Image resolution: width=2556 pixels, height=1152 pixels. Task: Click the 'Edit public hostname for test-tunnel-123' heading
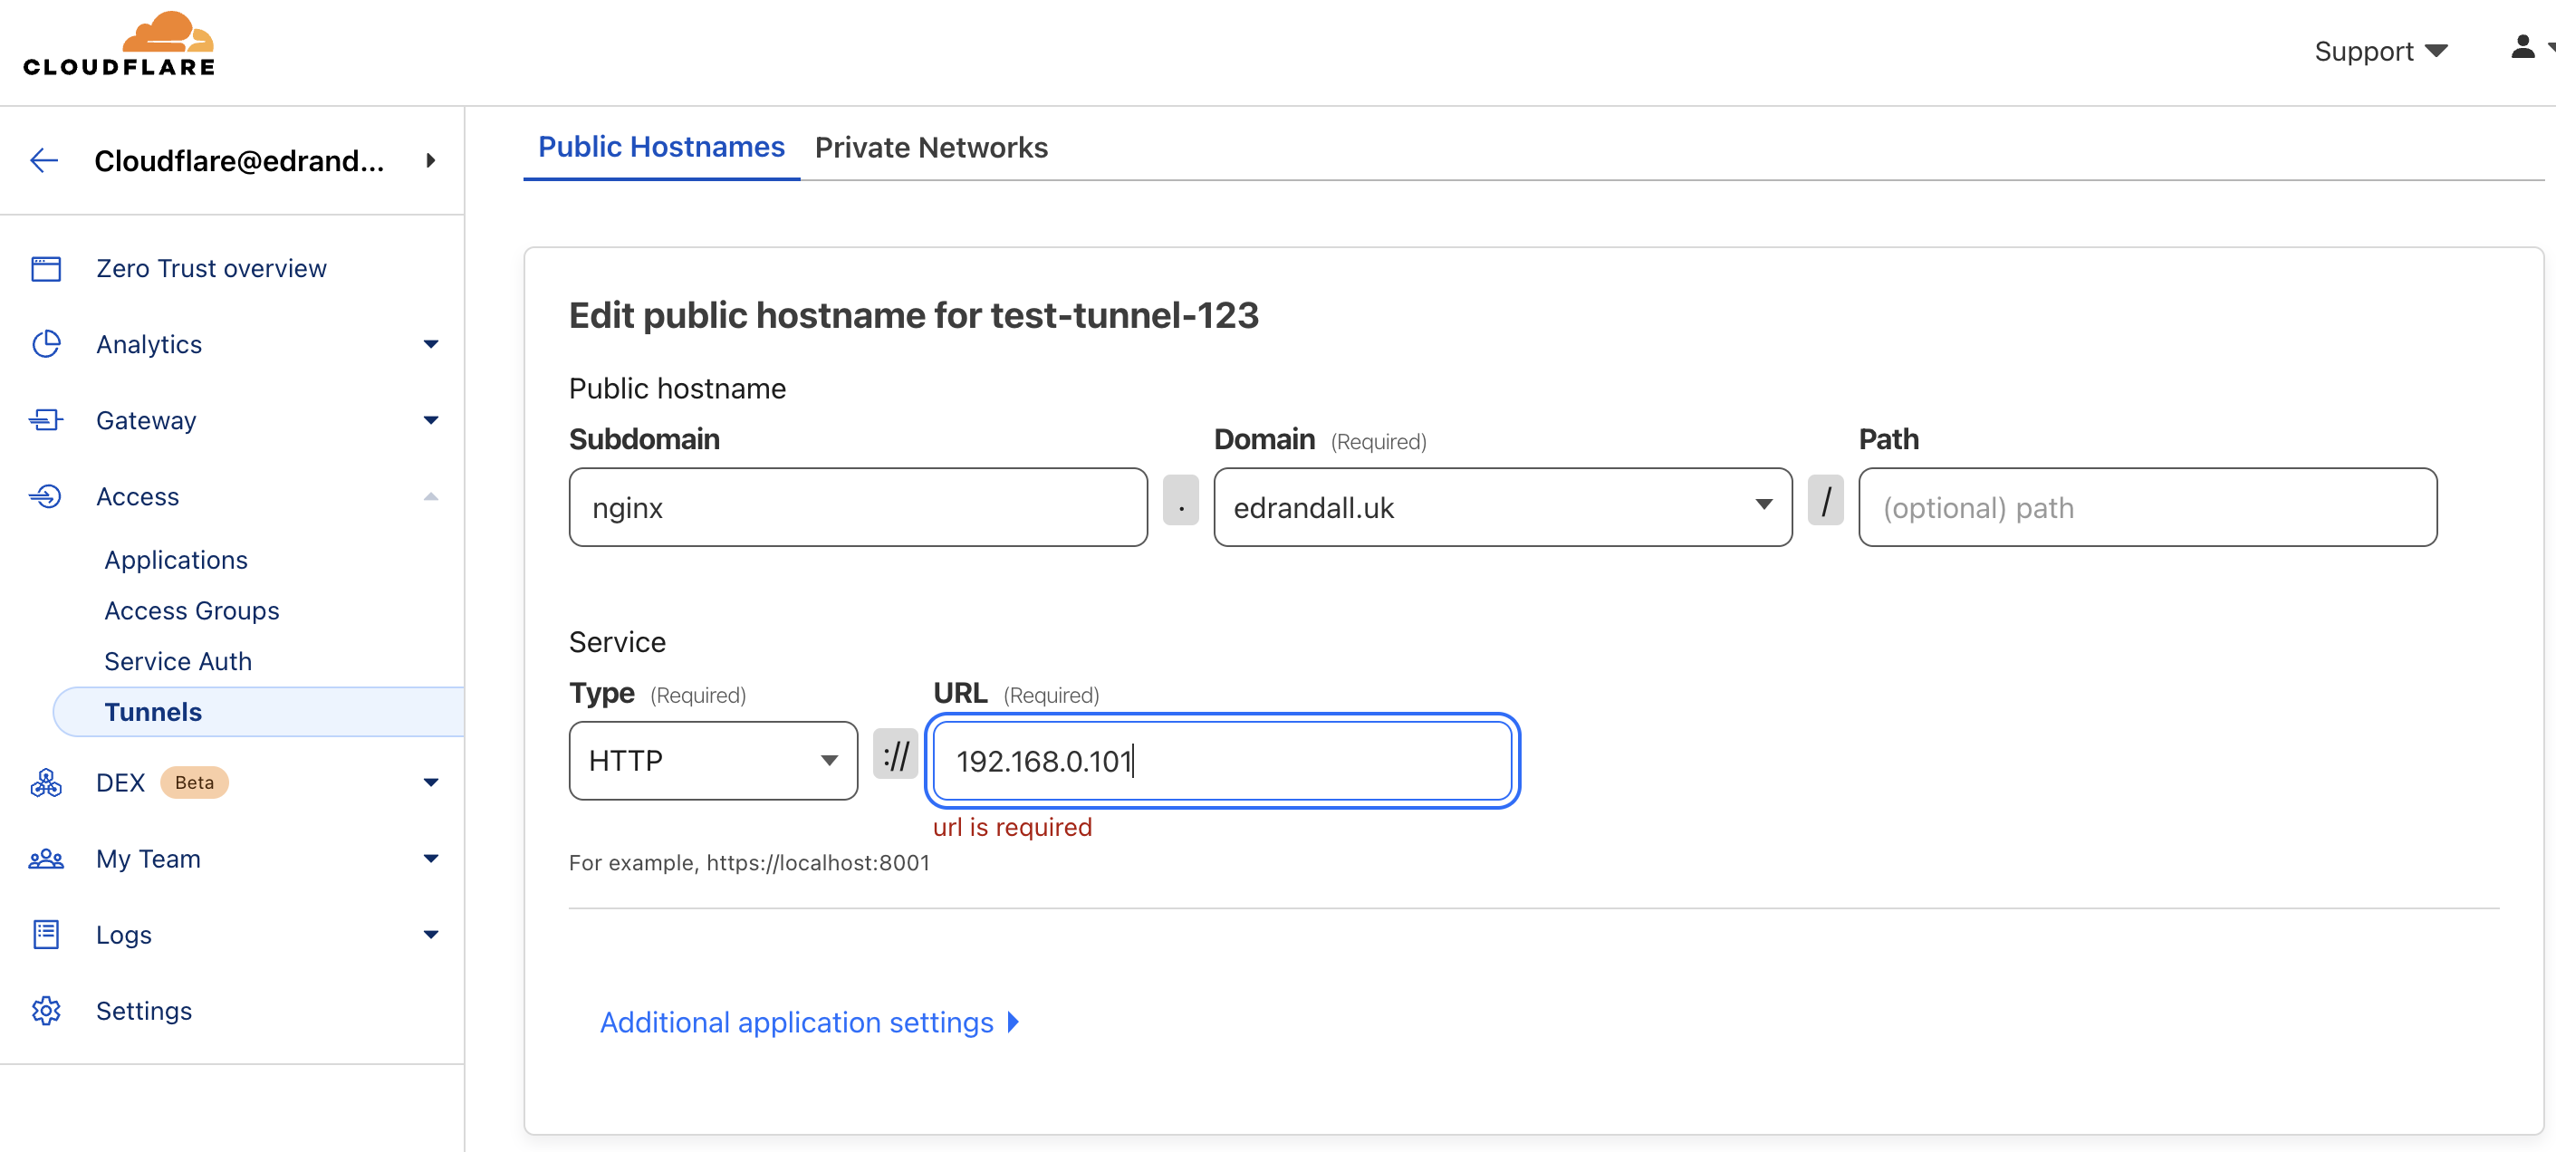click(x=914, y=315)
